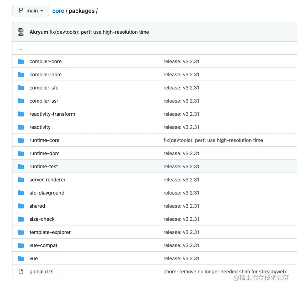The width and height of the screenshot is (297, 289).
Task: Open vue's release: v3.2.31 commit
Action: pyautogui.click(x=181, y=258)
